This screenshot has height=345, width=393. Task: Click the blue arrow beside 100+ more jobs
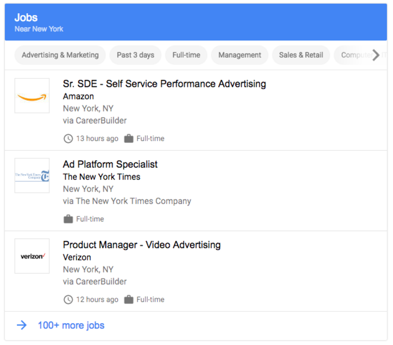point(22,325)
